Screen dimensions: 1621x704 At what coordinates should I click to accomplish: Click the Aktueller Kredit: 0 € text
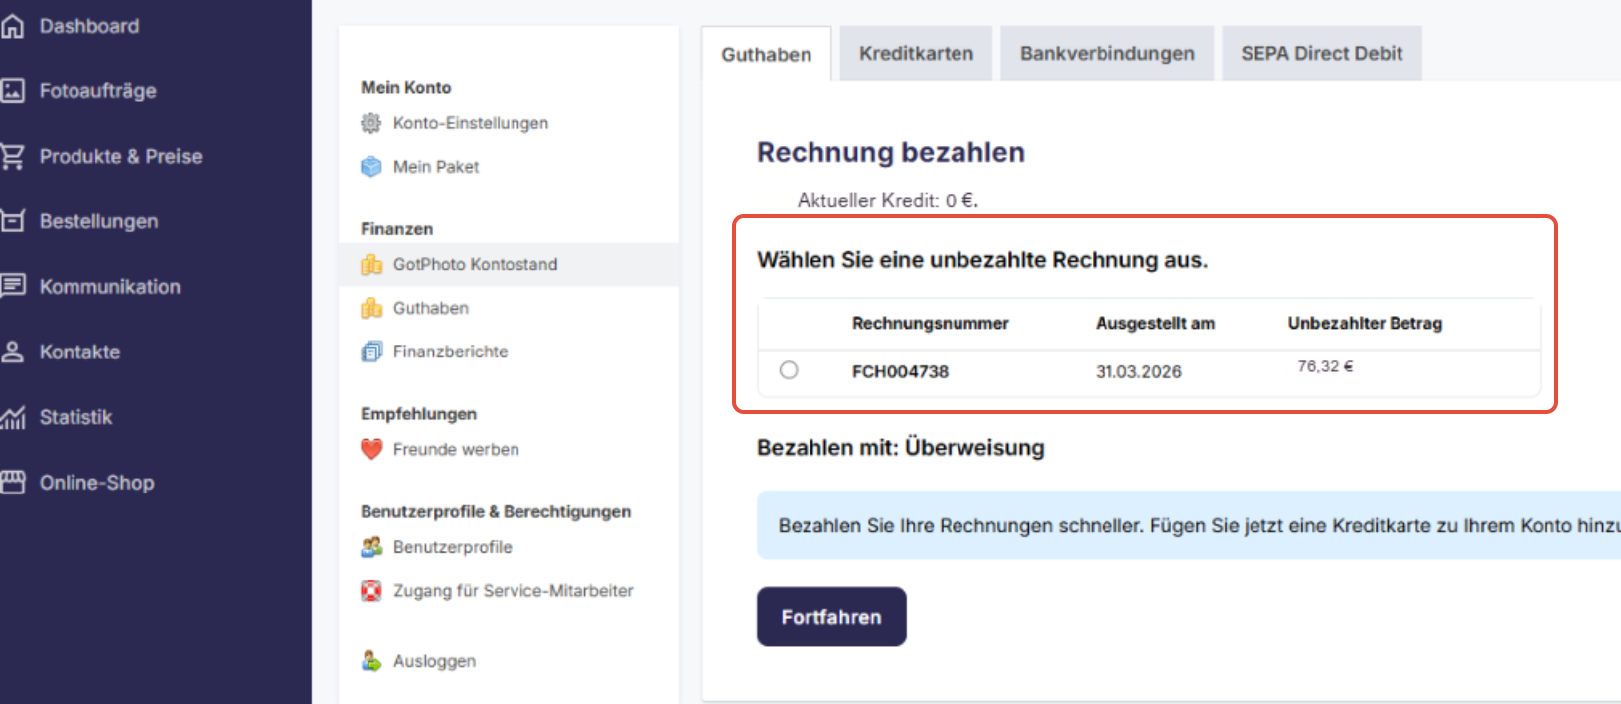tap(887, 200)
